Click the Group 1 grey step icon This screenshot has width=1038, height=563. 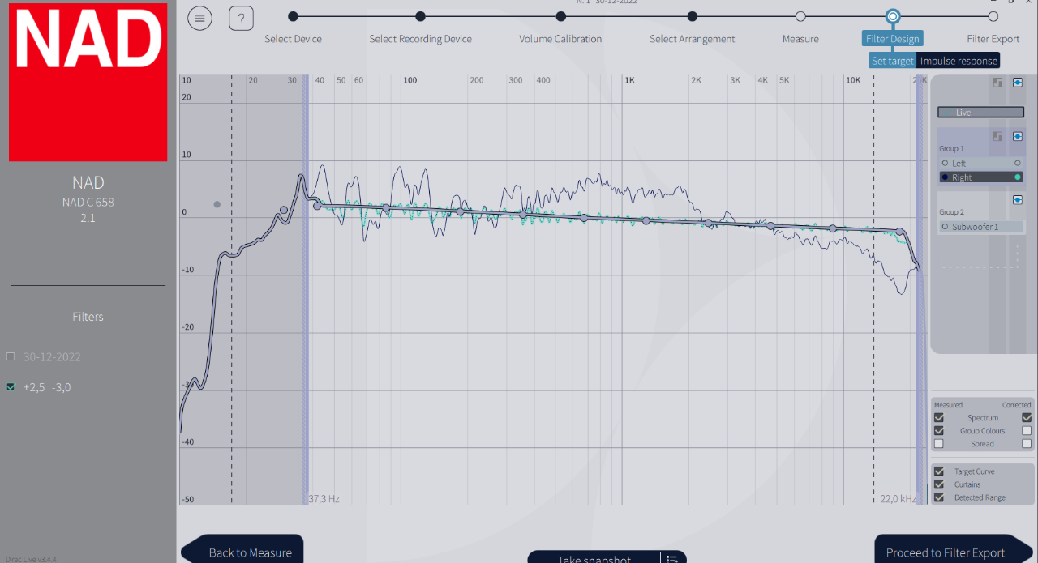(998, 136)
